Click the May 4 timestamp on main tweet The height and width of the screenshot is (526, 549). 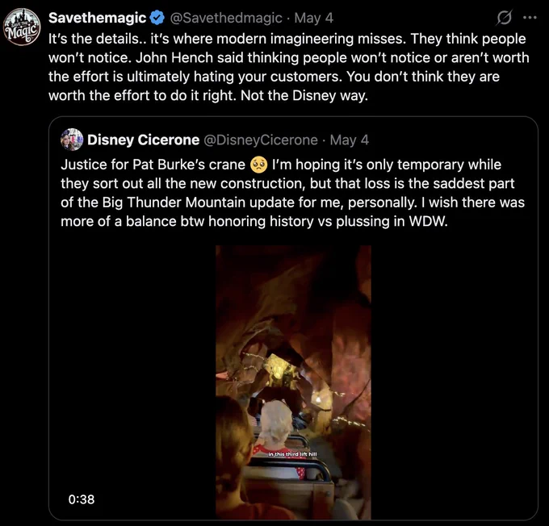pyautogui.click(x=314, y=18)
